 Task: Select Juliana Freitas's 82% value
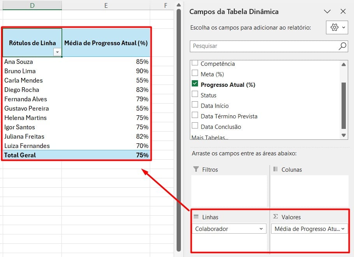point(106,136)
